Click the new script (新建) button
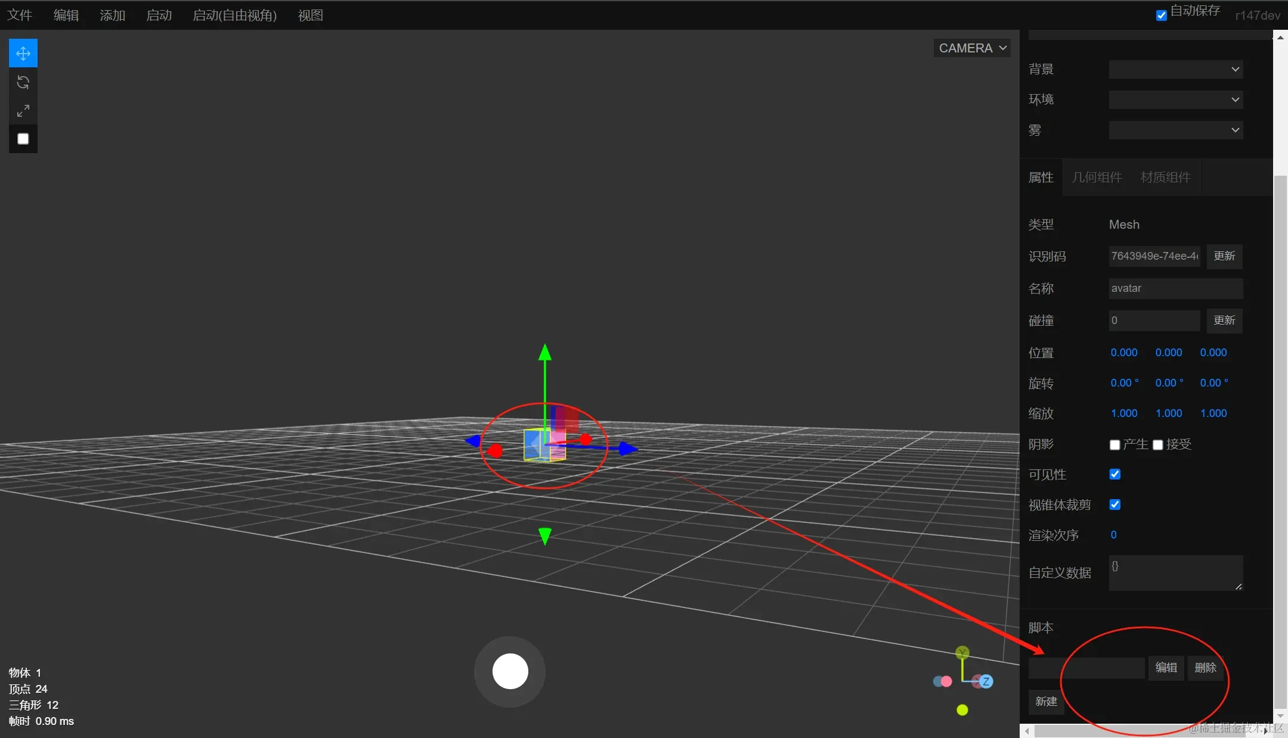Viewport: 1288px width, 738px height. pyautogui.click(x=1046, y=702)
